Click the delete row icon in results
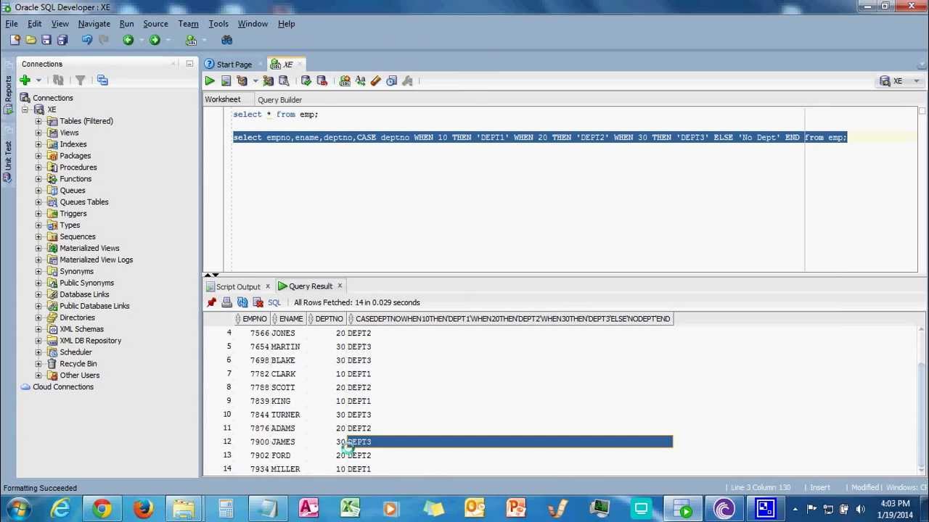This screenshot has width=929, height=522. 258,302
